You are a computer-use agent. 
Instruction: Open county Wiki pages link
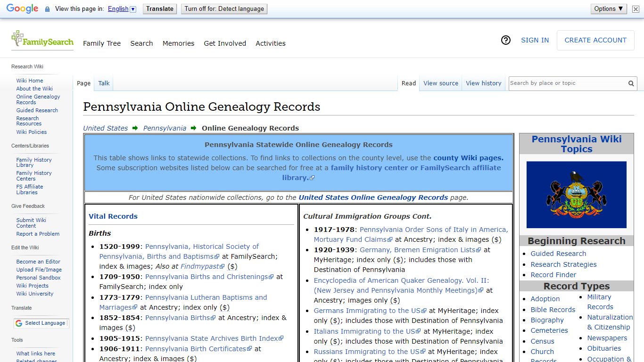[x=468, y=158]
